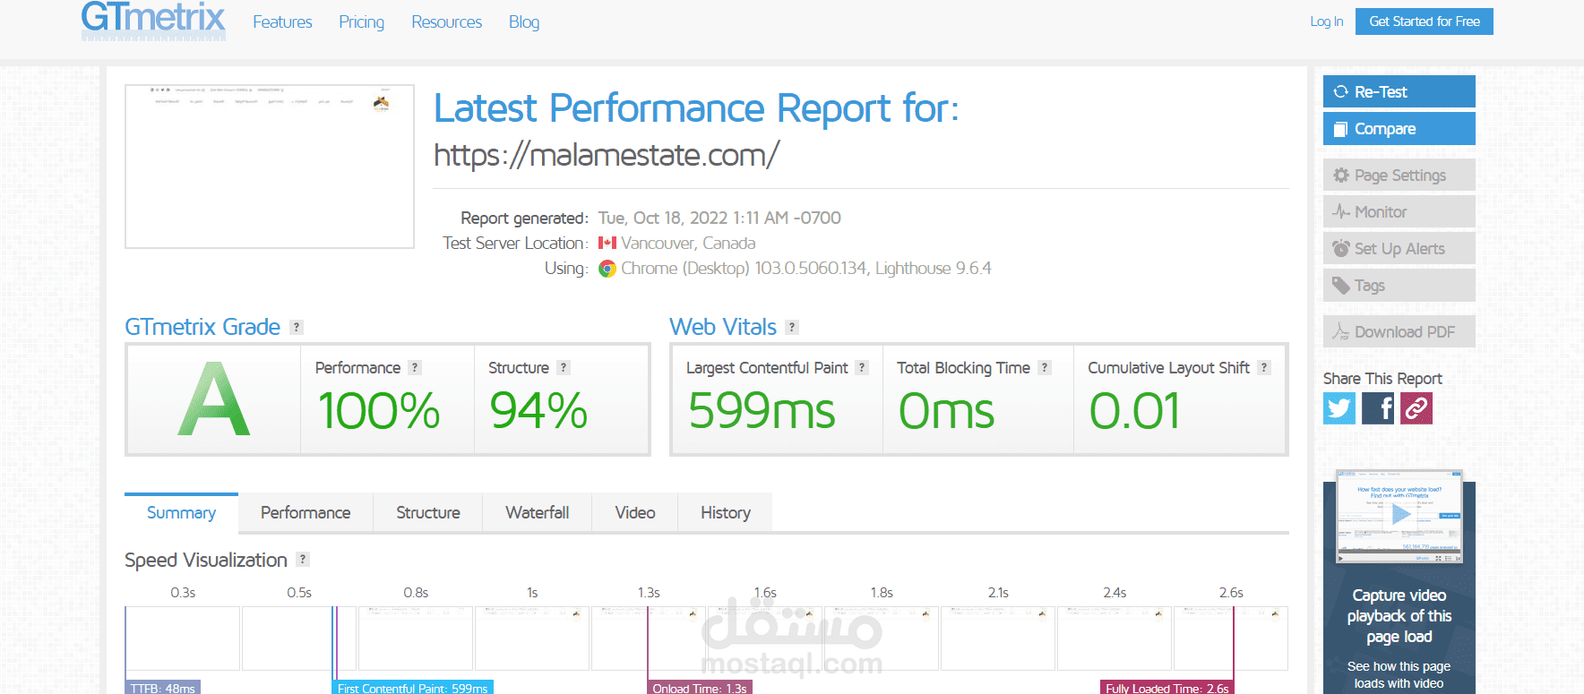The height and width of the screenshot is (694, 1584).
Task: Copy report link with the chain icon
Action: point(1416,408)
